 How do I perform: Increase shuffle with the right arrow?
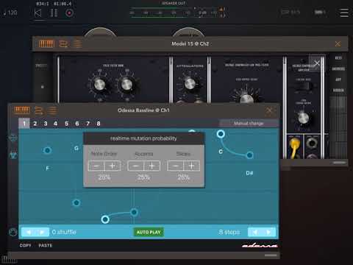tap(42, 232)
